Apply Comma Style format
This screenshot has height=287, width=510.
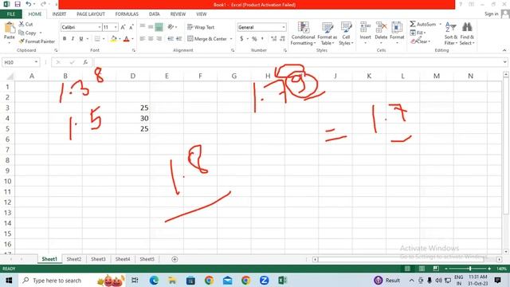click(x=262, y=39)
